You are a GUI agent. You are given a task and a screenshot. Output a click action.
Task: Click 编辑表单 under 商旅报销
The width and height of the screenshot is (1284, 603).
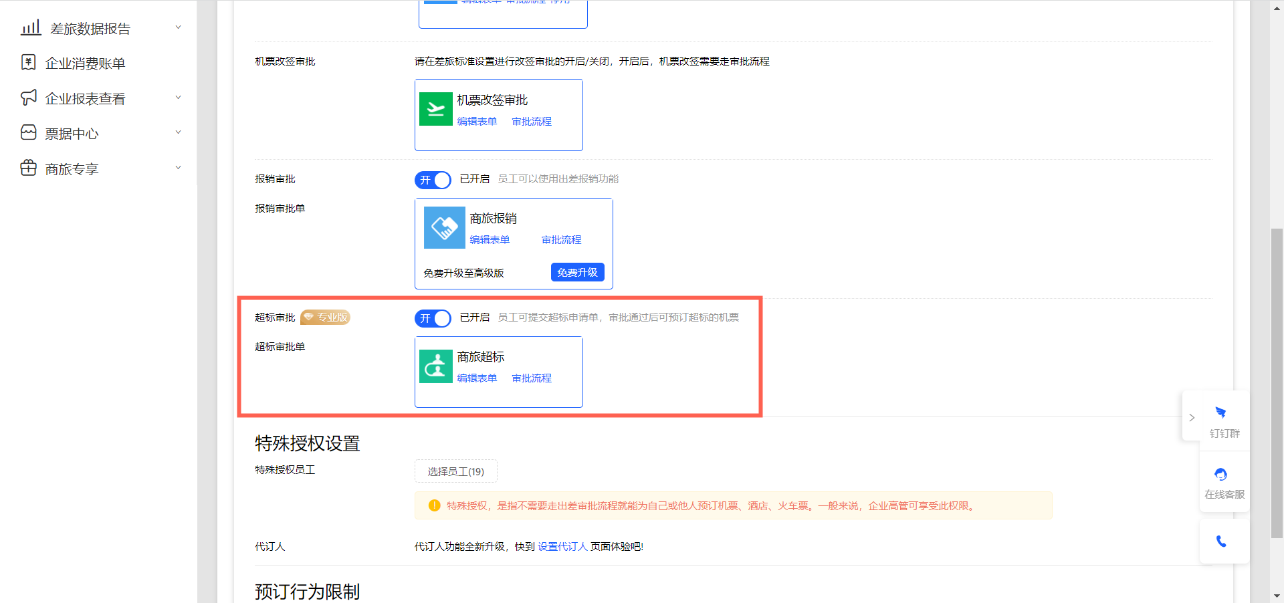(x=490, y=239)
